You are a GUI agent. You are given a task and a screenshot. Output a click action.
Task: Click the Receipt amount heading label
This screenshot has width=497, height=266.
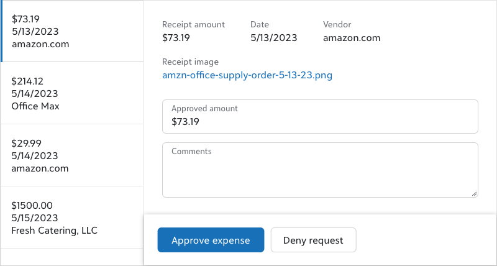pyautogui.click(x=193, y=25)
